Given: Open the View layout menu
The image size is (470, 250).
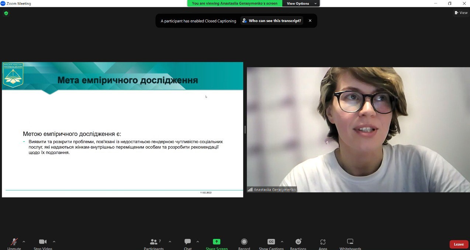Looking at the screenshot, I should click(x=461, y=13).
